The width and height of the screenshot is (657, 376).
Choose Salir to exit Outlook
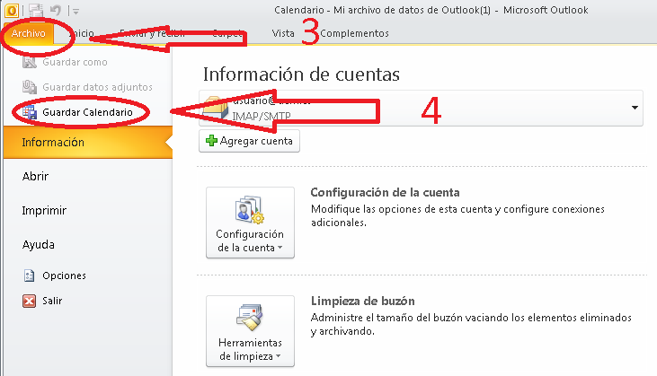52,301
